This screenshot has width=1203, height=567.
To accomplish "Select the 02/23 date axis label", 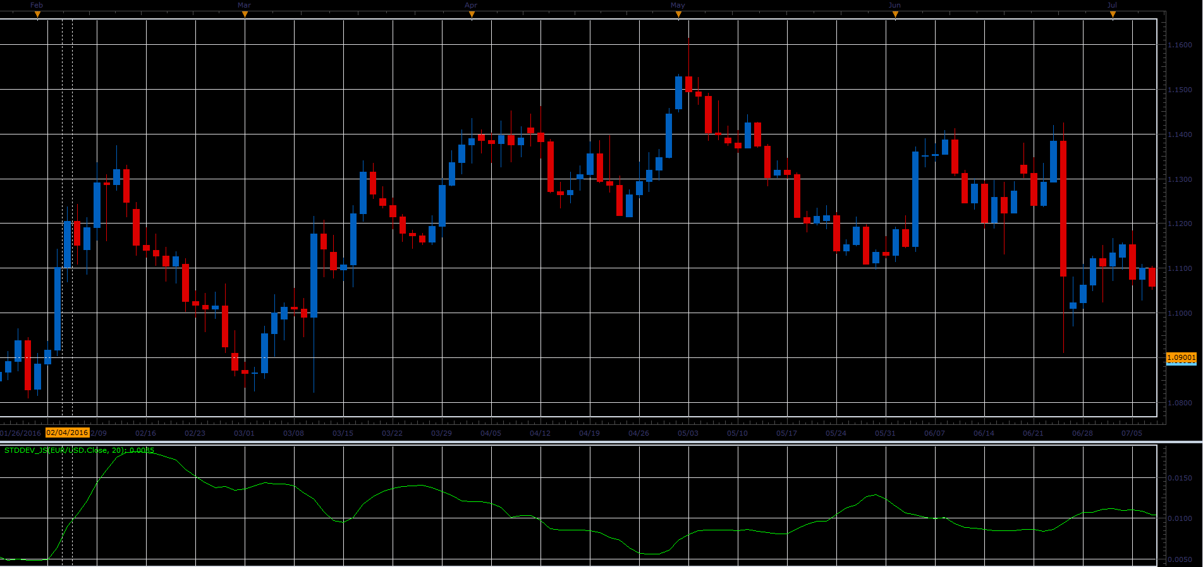I will pyautogui.click(x=195, y=433).
